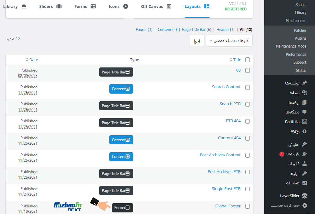Click the appearance brush icon beside نمایش
315x214 pixels.
point(305,144)
